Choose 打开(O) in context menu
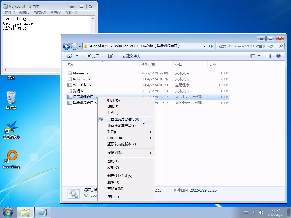This screenshot has width=291, height=218. [126, 100]
